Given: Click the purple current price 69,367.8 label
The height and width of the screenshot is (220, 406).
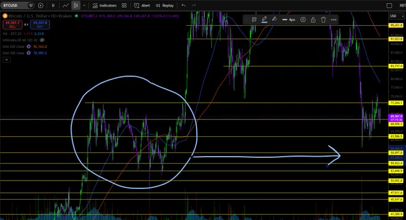Looking at the screenshot, I should click(x=396, y=118).
